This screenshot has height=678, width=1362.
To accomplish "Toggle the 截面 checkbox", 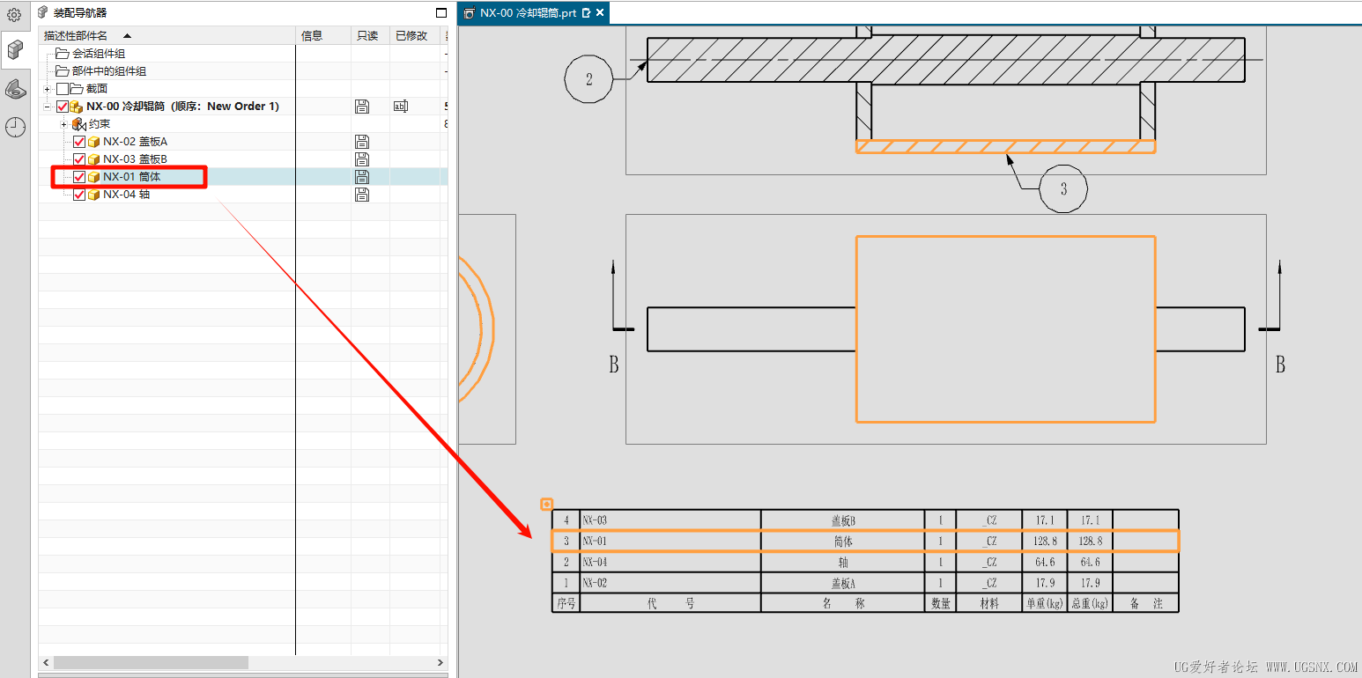I will pyautogui.click(x=62, y=89).
